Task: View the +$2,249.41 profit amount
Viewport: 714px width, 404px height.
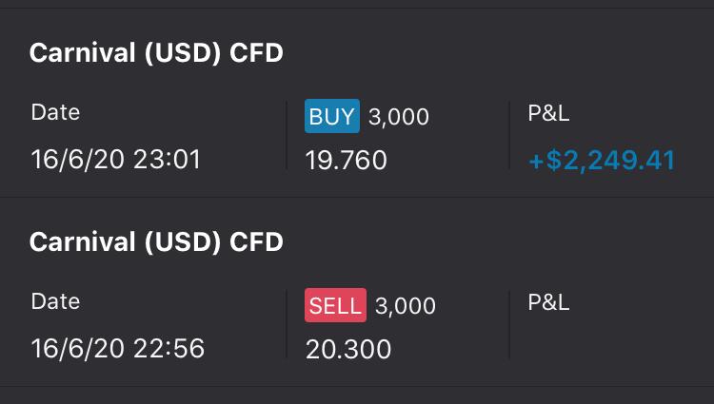Action: click(602, 160)
